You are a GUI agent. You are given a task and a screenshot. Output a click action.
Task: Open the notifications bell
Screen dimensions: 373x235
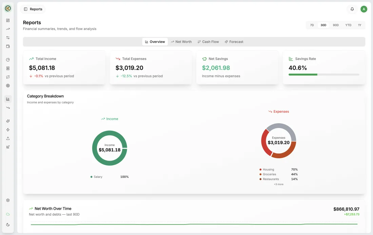352,9
